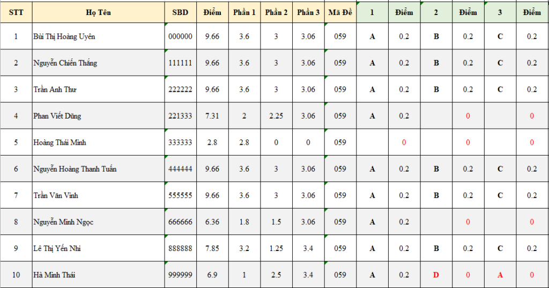Image resolution: width=549 pixels, height=288 pixels.
Task: Click the Họ Tên header cell
Action: pos(99,13)
